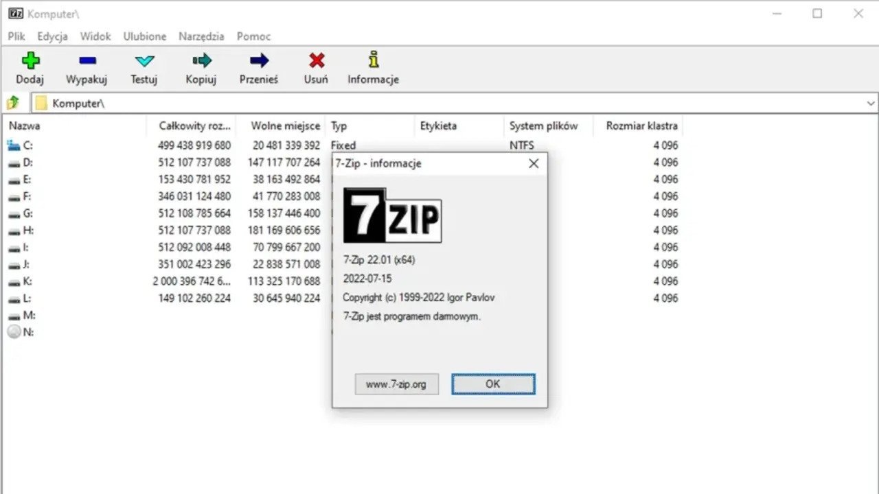Click NTFS file system in C: row
879x494 pixels.
(x=522, y=145)
